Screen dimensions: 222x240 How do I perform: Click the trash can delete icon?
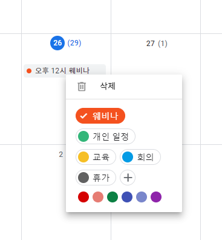tap(82, 87)
